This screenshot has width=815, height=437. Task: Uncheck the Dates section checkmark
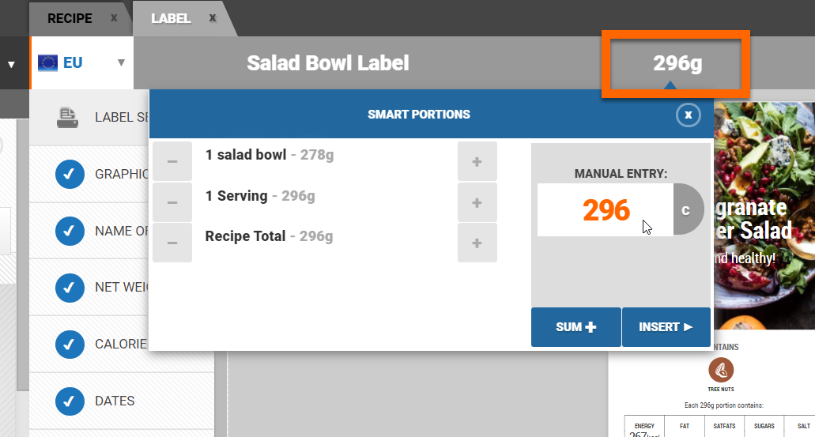pyautogui.click(x=70, y=401)
